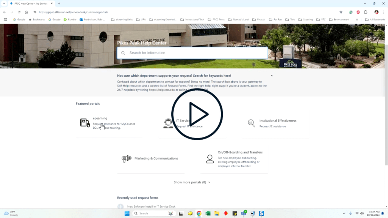
Task: Open the eLearning portal link
Action: pos(100,118)
